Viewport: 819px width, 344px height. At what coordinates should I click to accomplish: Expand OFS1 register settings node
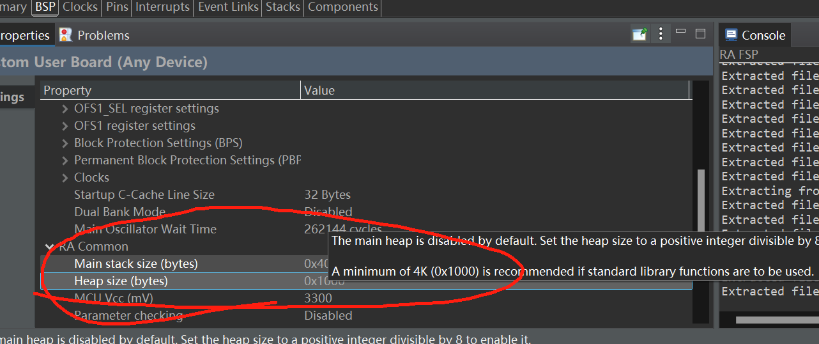pyautogui.click(x=65, y=126)
